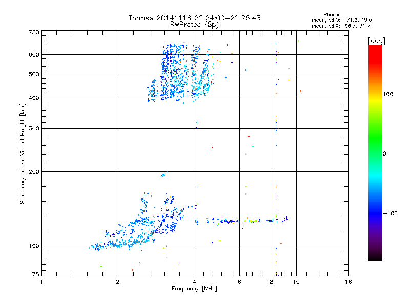The width and height of the screenshot is (410, 307).
Task: Click the y-axis tick '750'
Action: [x=34, y=32]
